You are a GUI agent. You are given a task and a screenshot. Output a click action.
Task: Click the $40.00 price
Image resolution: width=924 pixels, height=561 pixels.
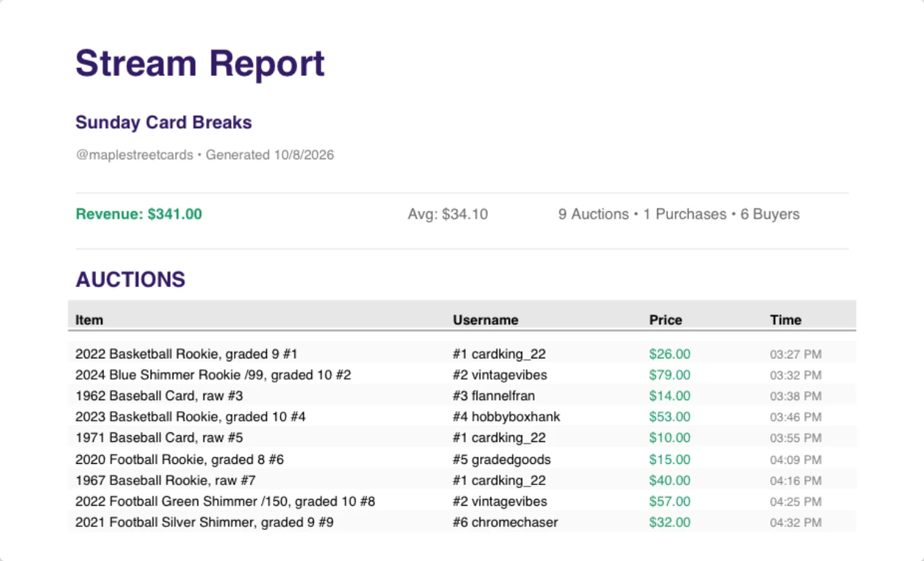tap(669, 480)
